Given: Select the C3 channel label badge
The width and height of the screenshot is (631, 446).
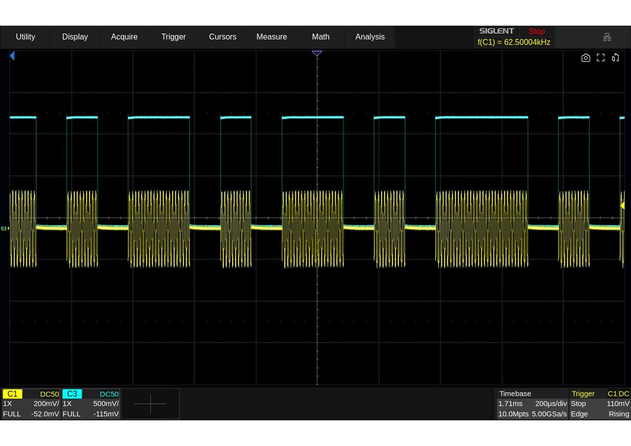Looking at the screenshot, I should click(x=72, y=394).
